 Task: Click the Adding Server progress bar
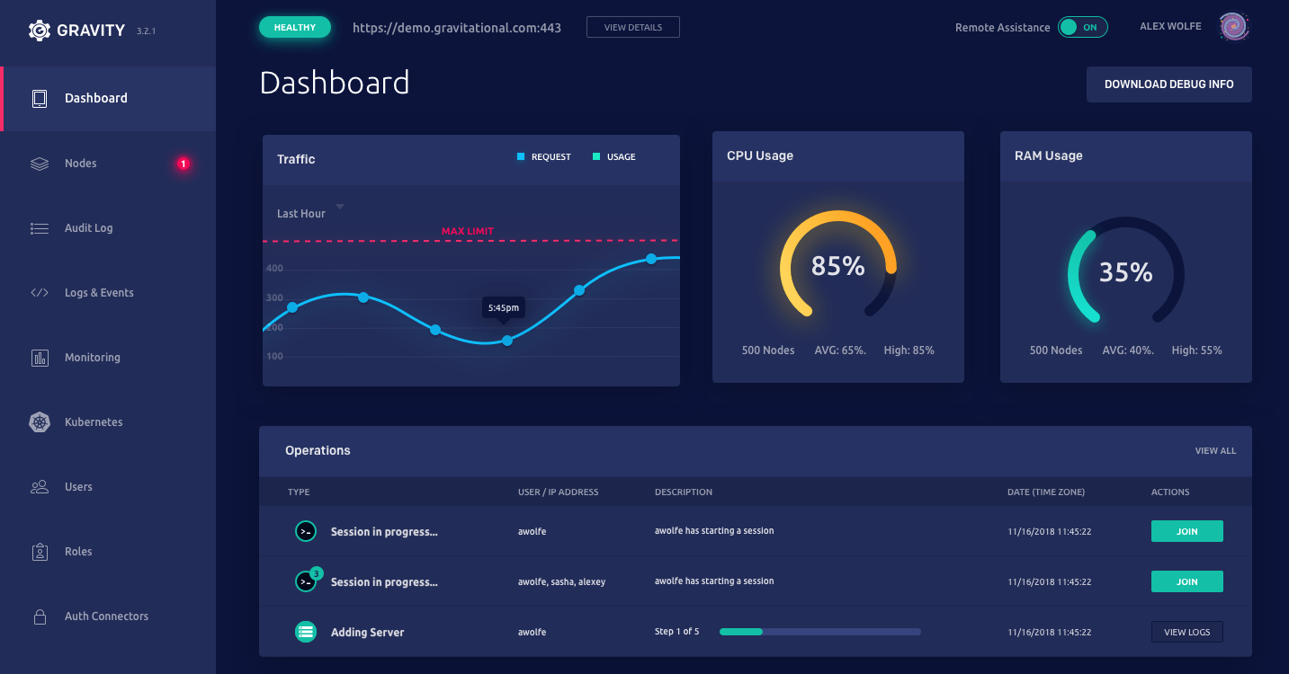(819, 632)
